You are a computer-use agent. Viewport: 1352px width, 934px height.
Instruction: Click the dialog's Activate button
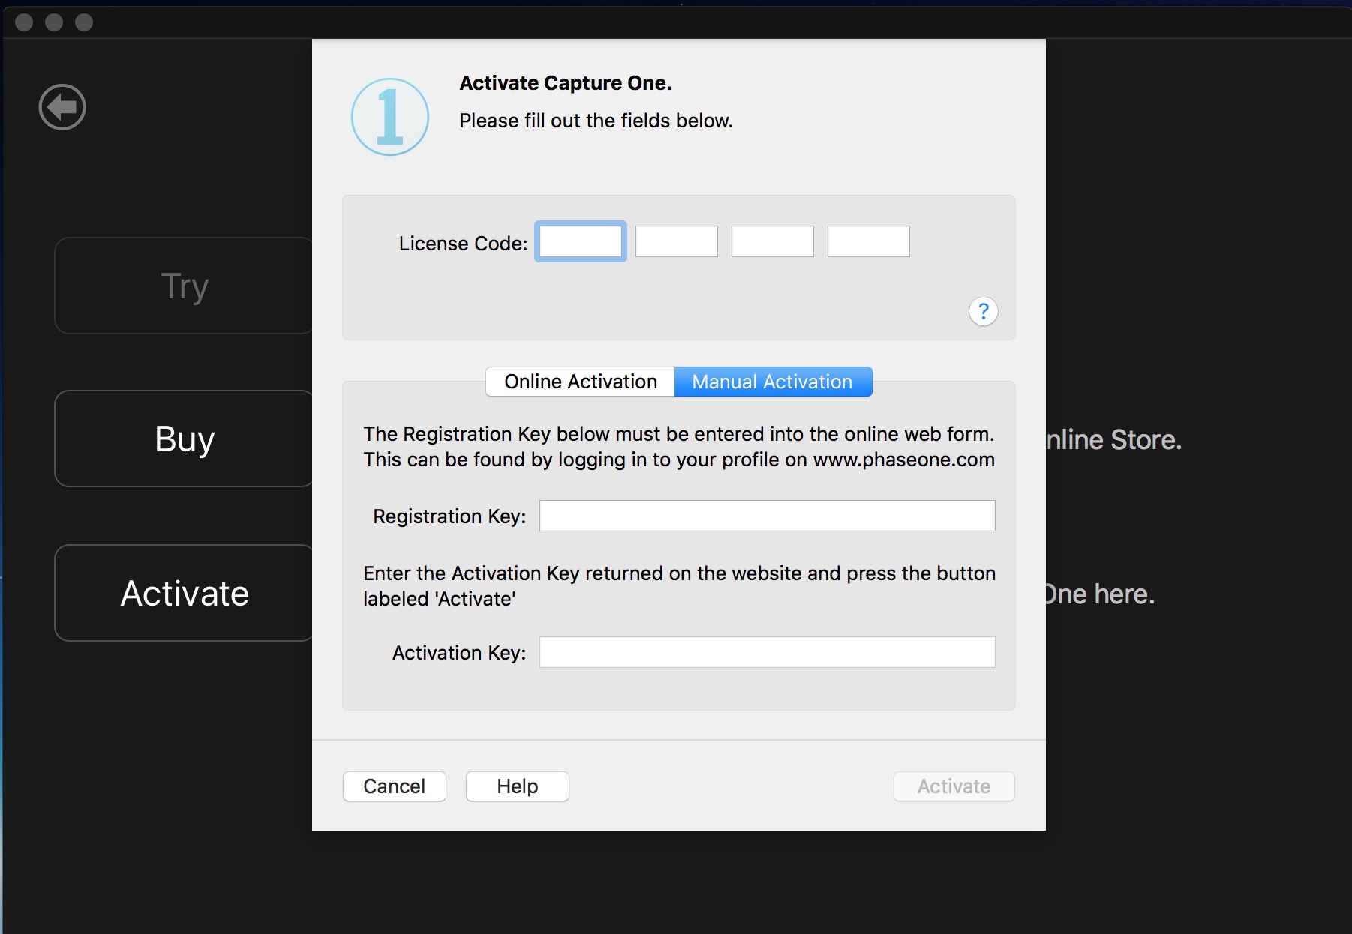tap(954, 786)
